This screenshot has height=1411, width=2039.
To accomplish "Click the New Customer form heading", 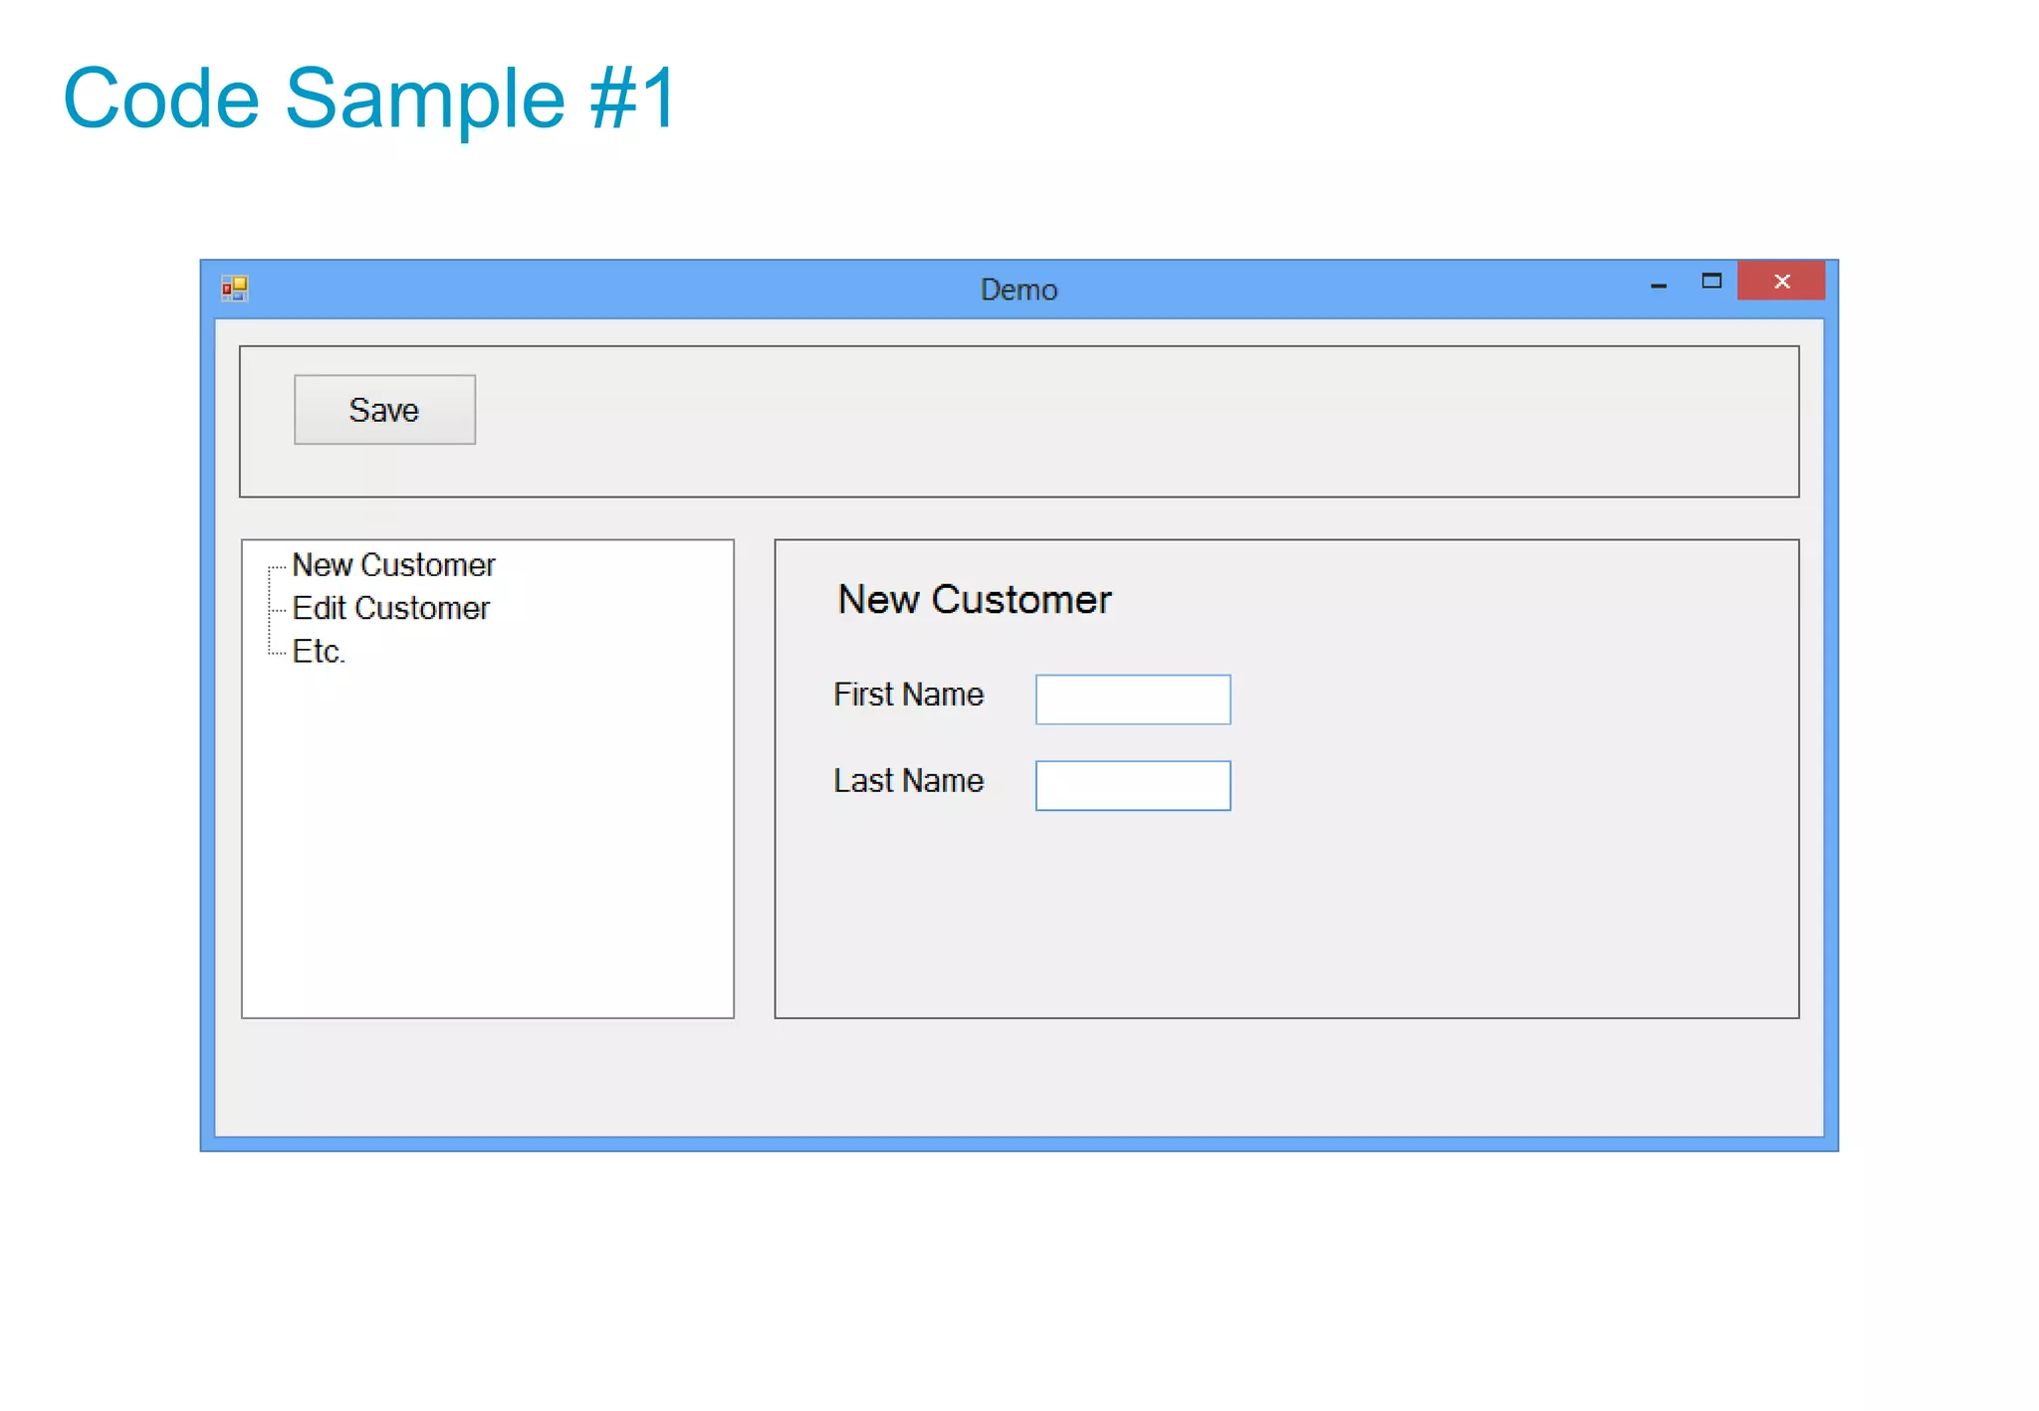I will [974, 600].
